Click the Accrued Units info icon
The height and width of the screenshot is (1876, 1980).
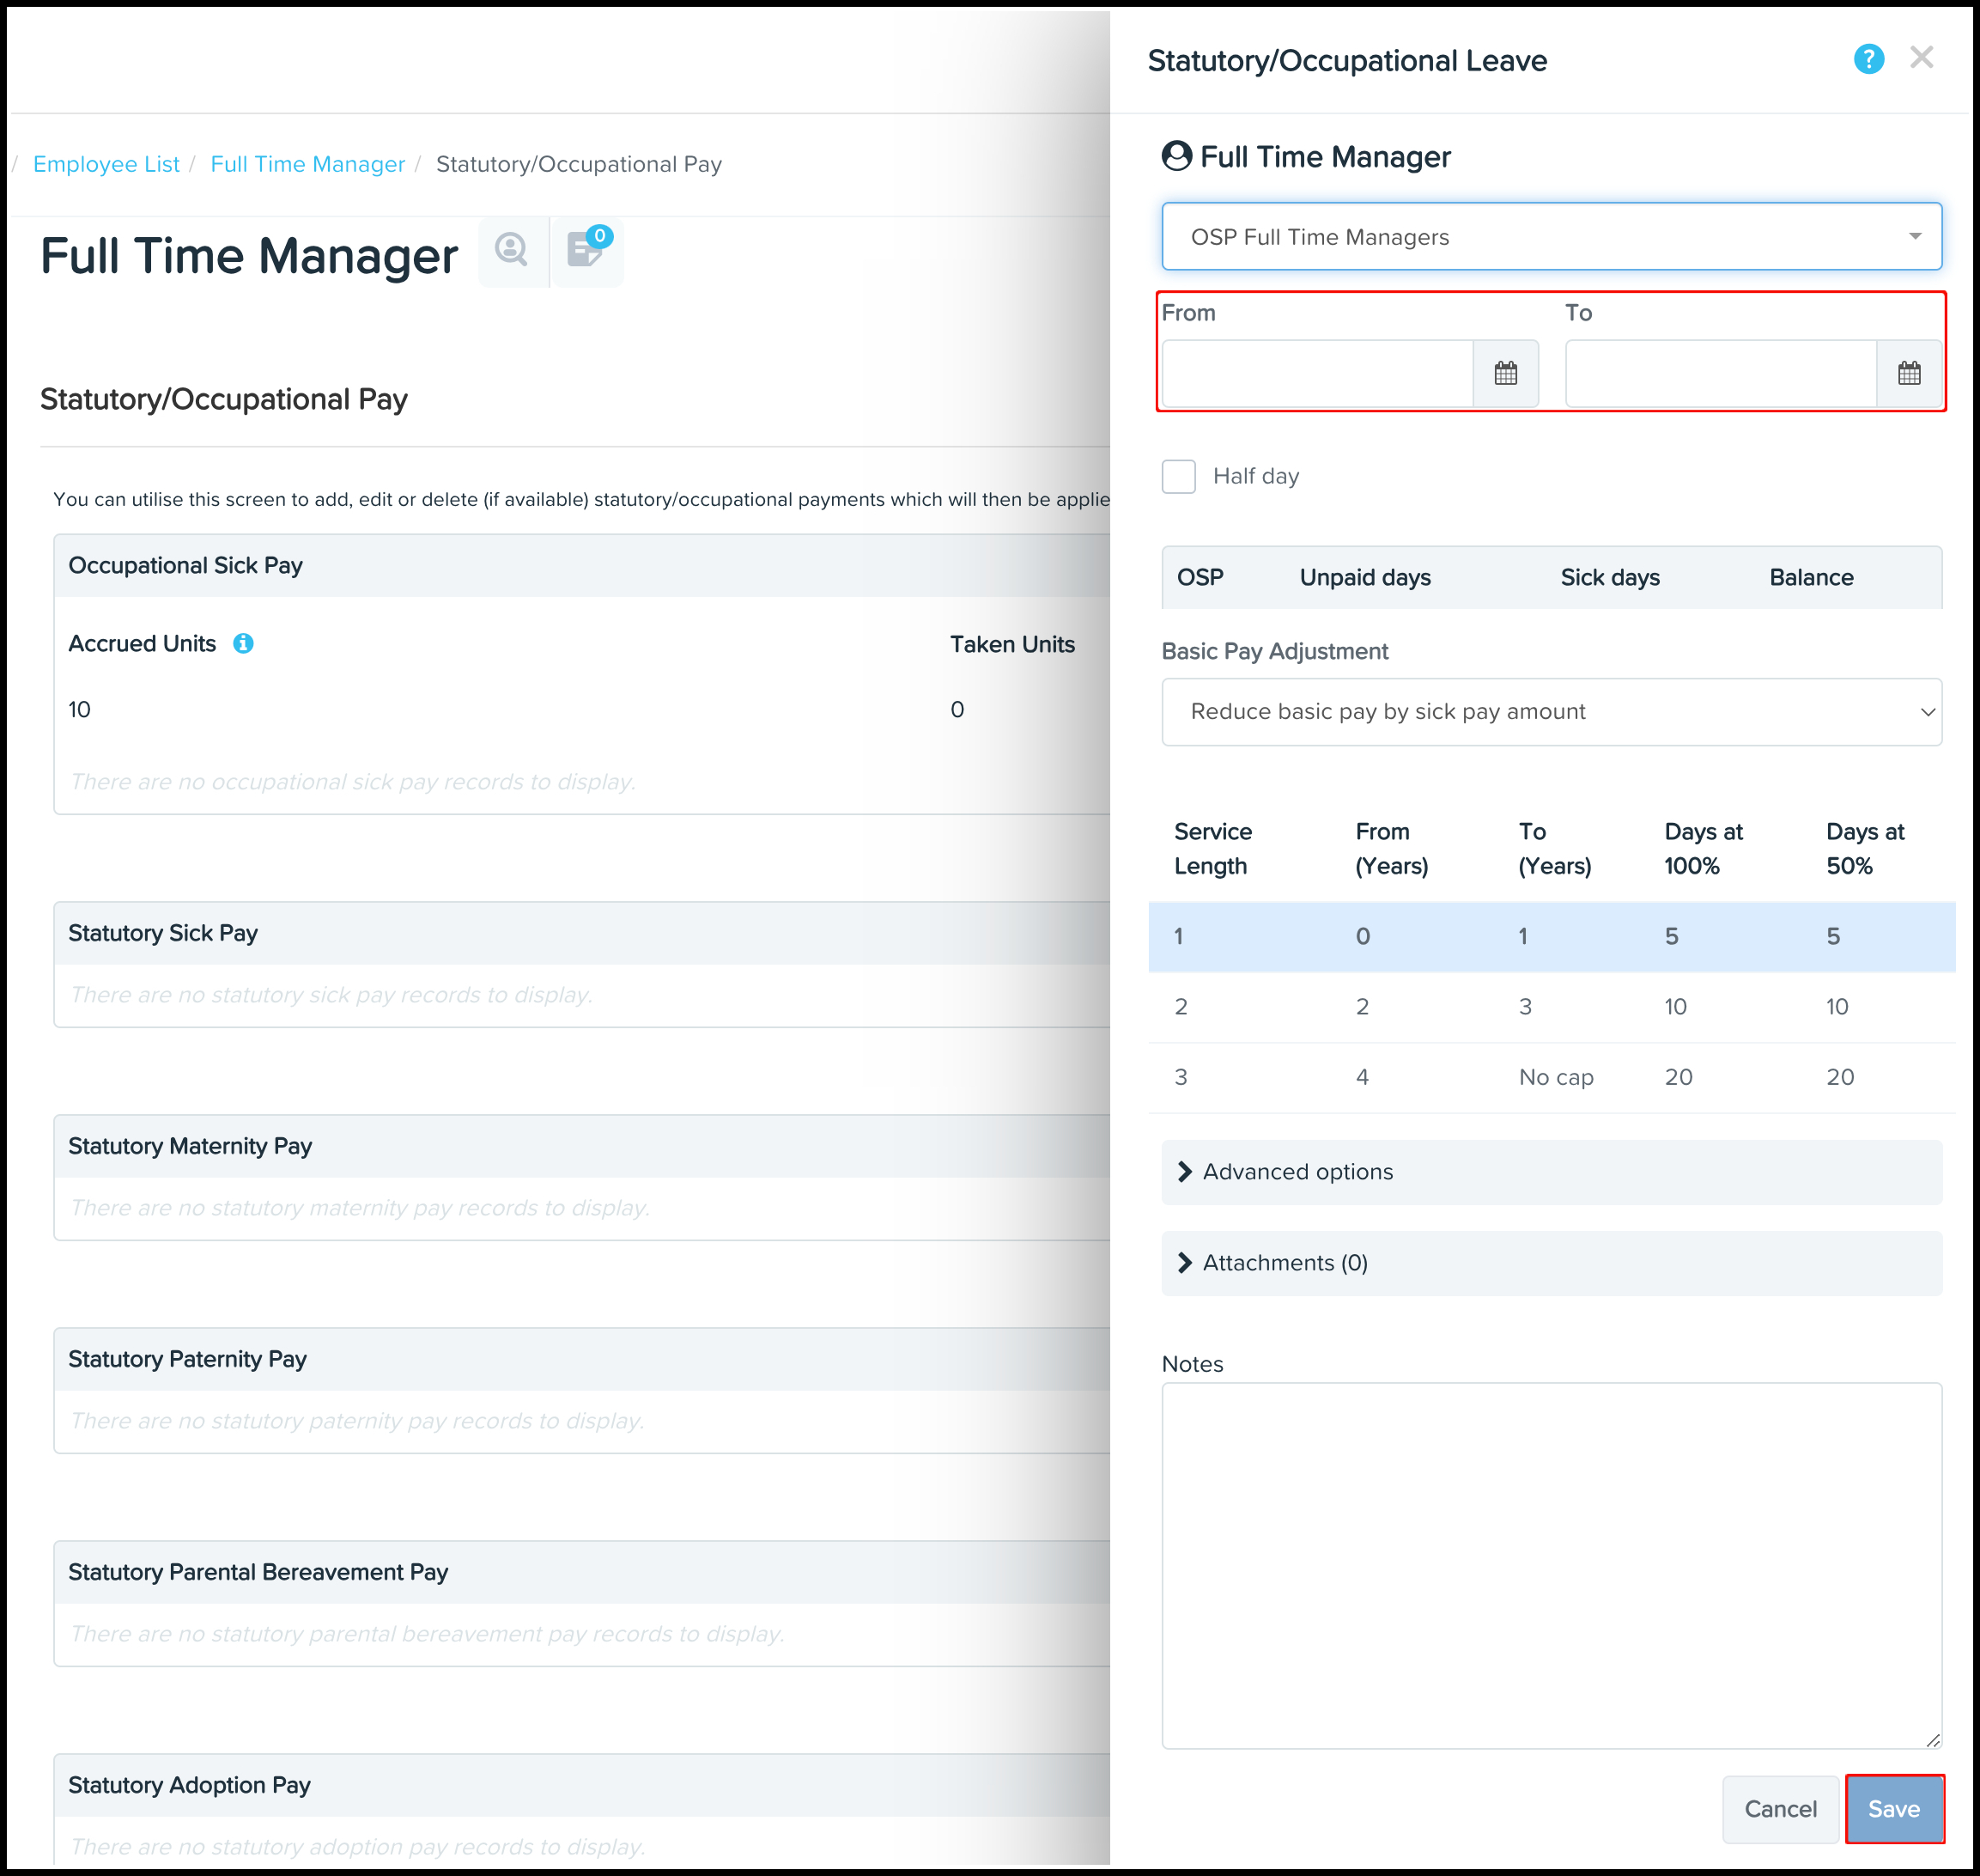243,644
